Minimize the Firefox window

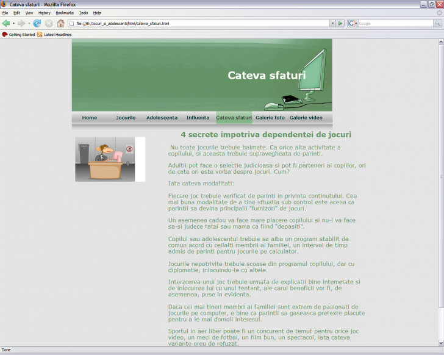point(423,4)
